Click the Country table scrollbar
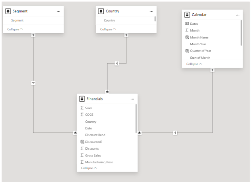 (x=155, y=19)
